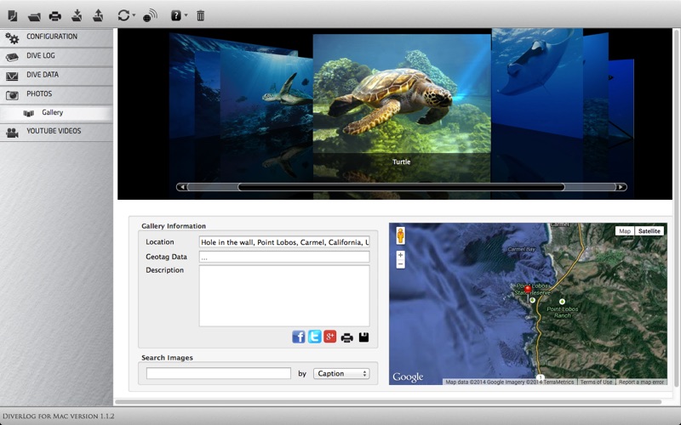Click the Search Images text field

click(x=219, y=373)
